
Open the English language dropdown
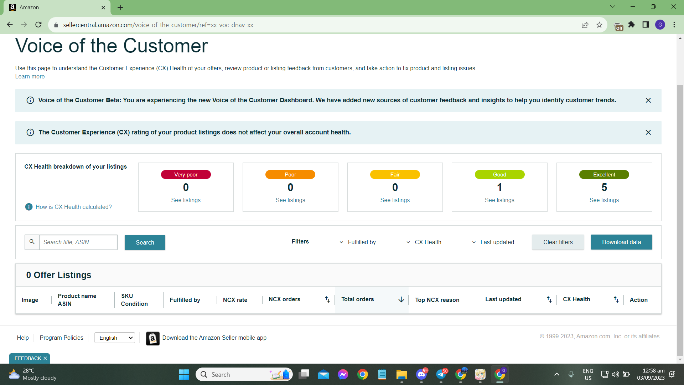coord(115,338)
